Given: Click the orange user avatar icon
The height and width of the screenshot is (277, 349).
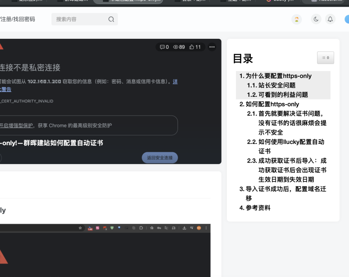Looking at the screenshot, I should [x=297, y=19].
